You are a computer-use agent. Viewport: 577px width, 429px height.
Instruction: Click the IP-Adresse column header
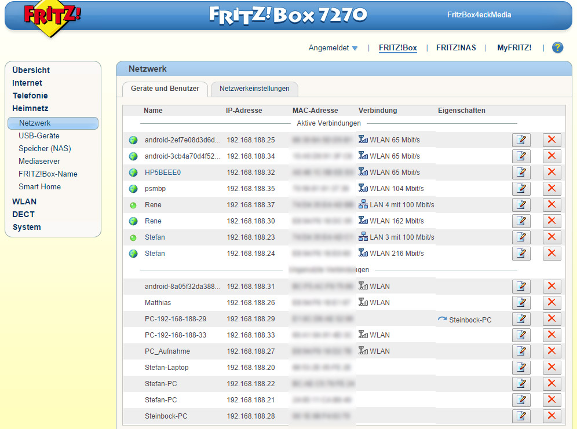[244, 110]
